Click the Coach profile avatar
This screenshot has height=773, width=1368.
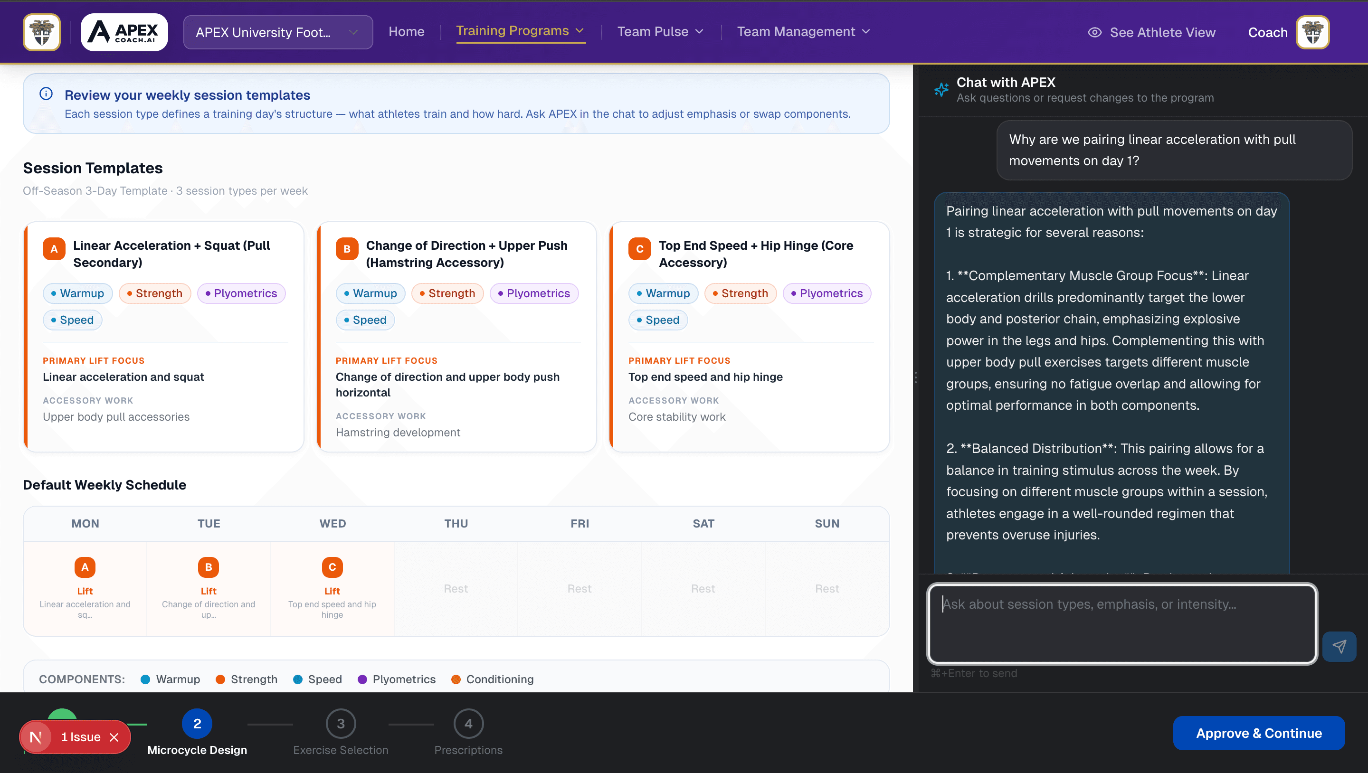[x=1313, y=32]
